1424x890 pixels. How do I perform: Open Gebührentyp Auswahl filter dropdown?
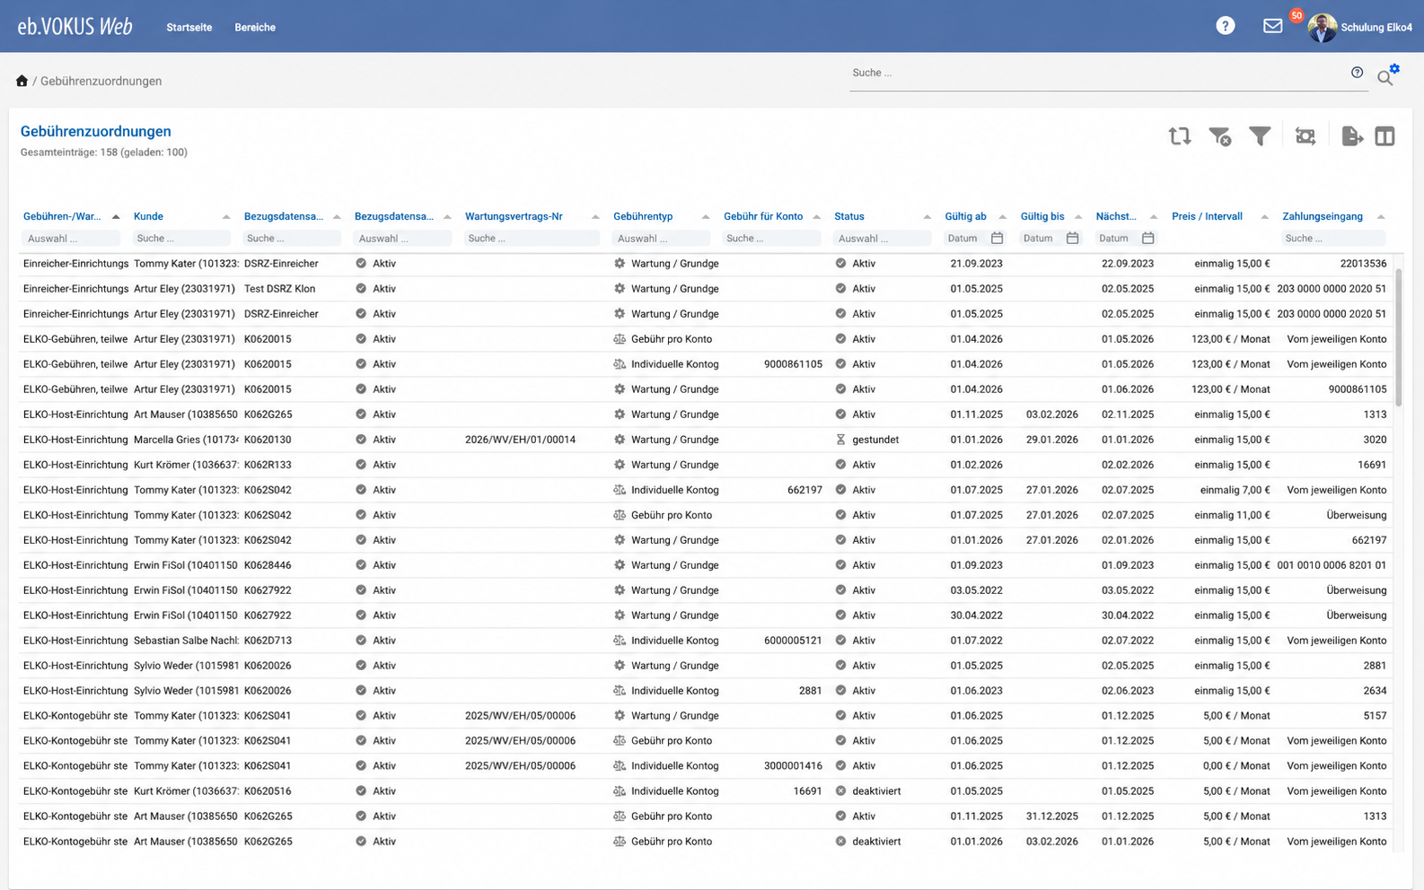click(661, 239)
